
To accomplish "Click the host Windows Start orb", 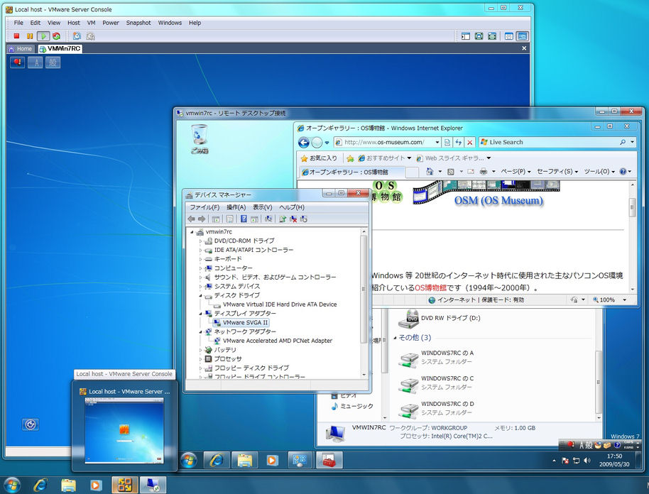I will coord(11,485).
